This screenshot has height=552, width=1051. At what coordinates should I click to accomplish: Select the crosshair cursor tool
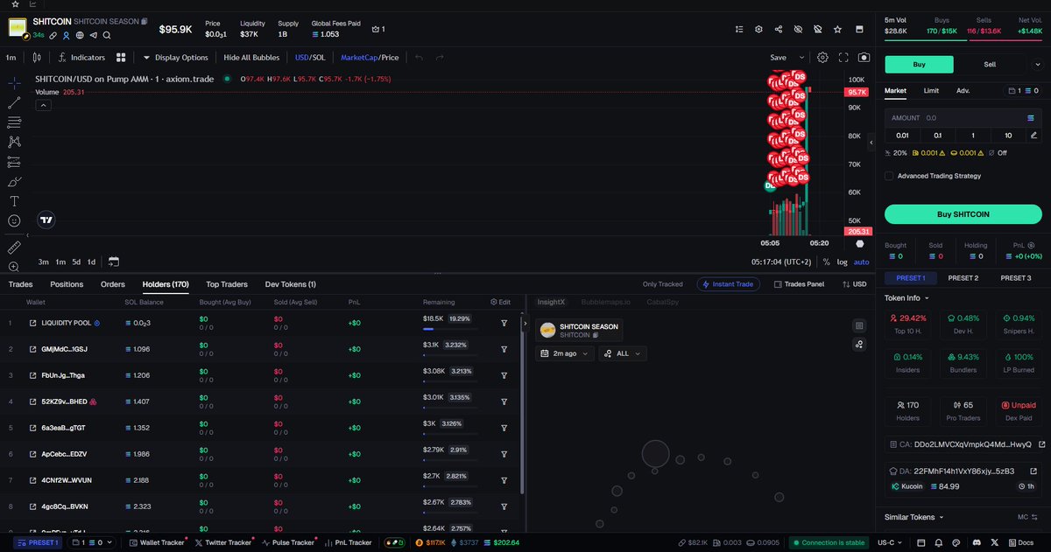coord(15,83)
